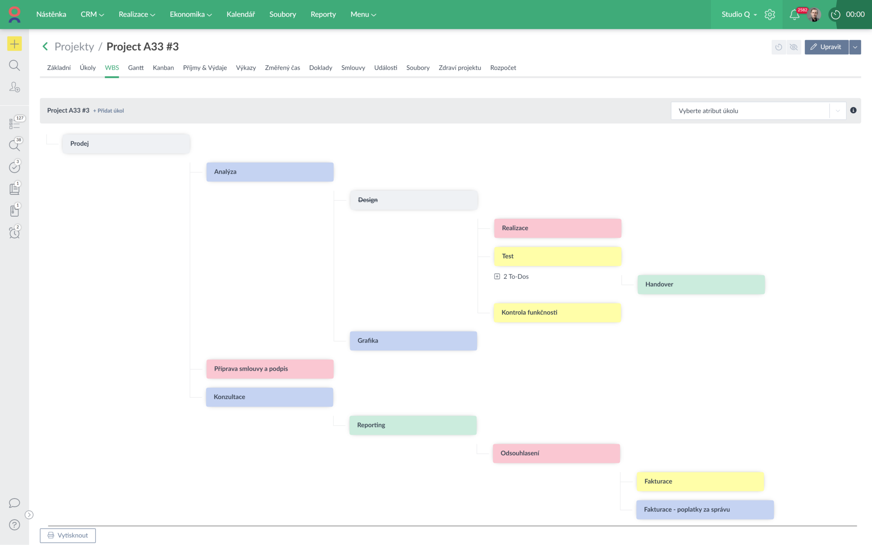The height and width of the screenshot is (545, 872).
Task: Toggle the To-Dos expander on Test task
Action: (x=497, y=276)
